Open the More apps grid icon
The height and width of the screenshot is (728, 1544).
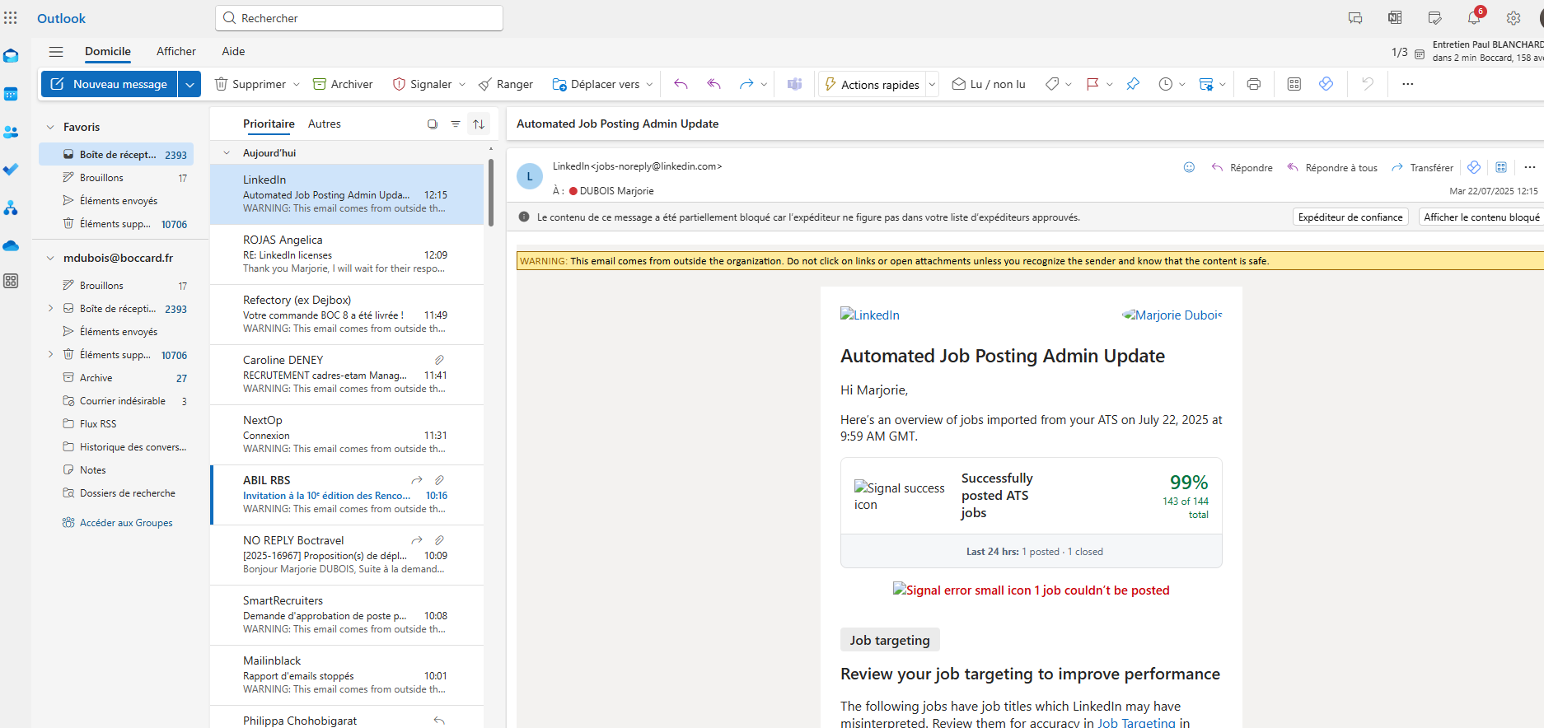coord(11,281)
